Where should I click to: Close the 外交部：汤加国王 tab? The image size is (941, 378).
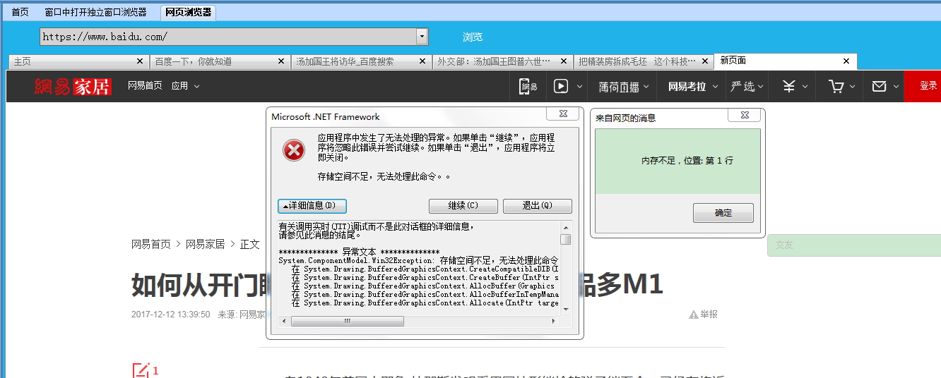coord(564,61)
